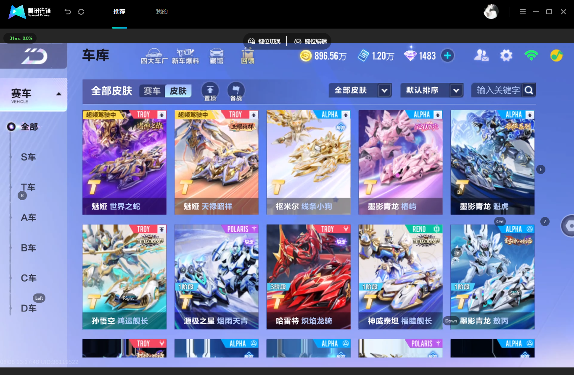
Task: Go back using the title bar arrow
Action: (68, 12)
